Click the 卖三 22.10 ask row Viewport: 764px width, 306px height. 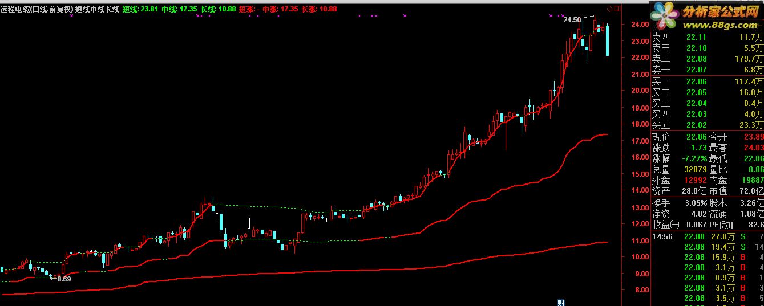[708, 48]
